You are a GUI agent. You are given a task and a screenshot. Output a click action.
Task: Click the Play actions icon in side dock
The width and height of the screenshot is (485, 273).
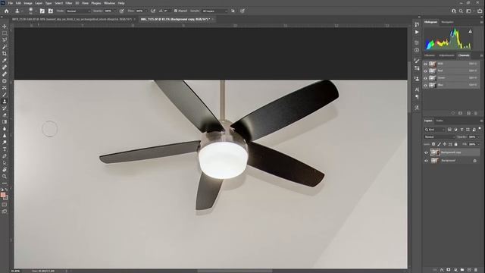click(417, 32)
